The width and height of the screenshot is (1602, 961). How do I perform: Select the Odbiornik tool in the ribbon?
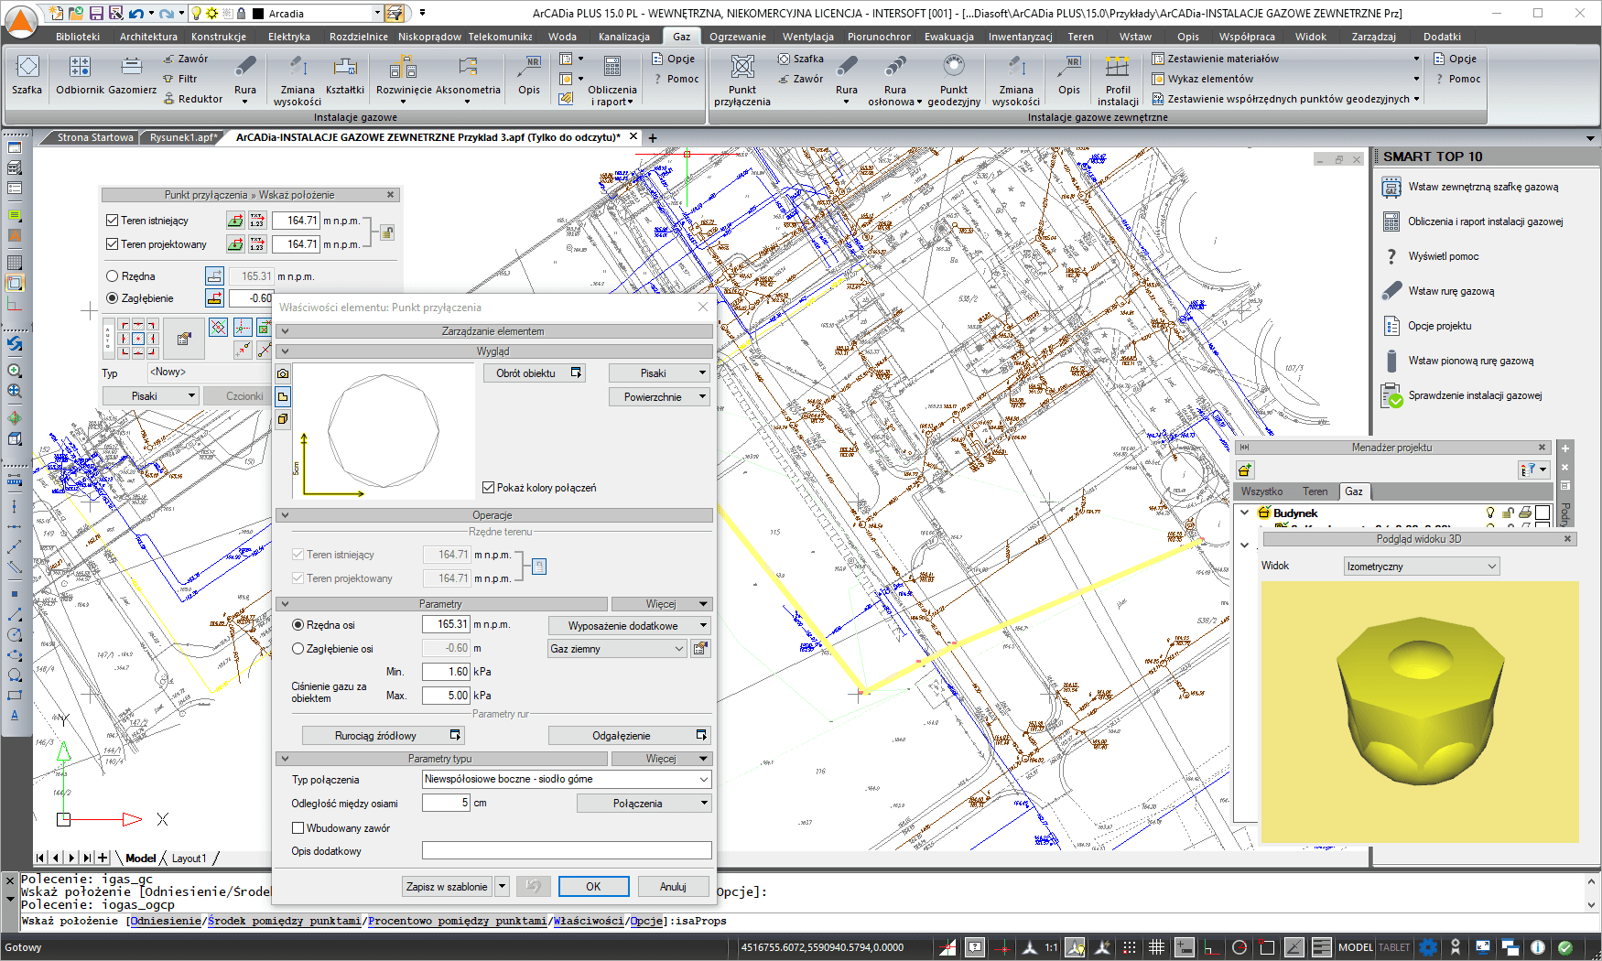(80, 75)
